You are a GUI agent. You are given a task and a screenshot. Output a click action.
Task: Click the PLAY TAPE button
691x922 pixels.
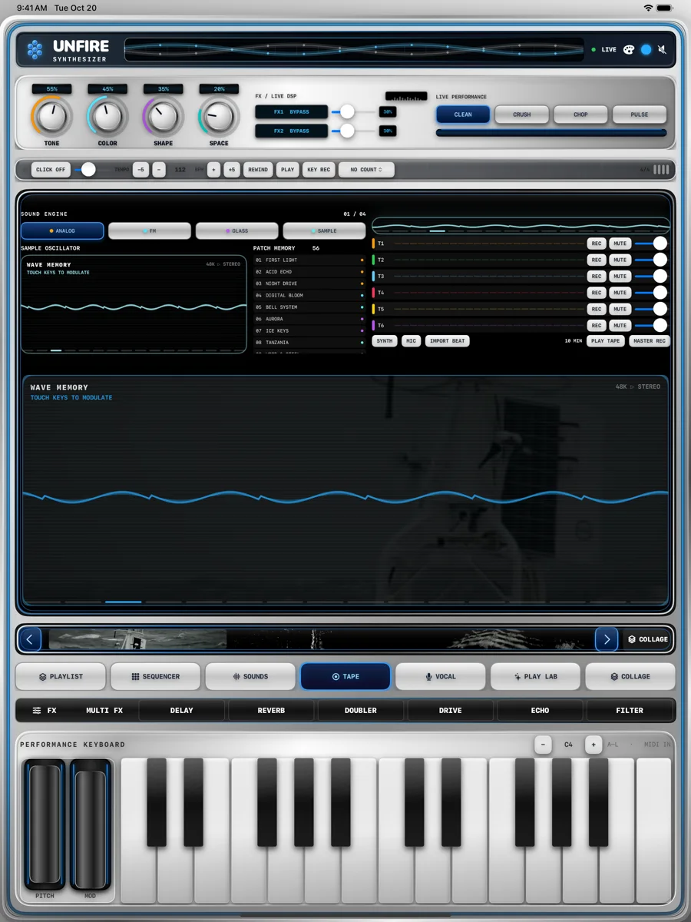pyautogui.click(x=606, y=341)
